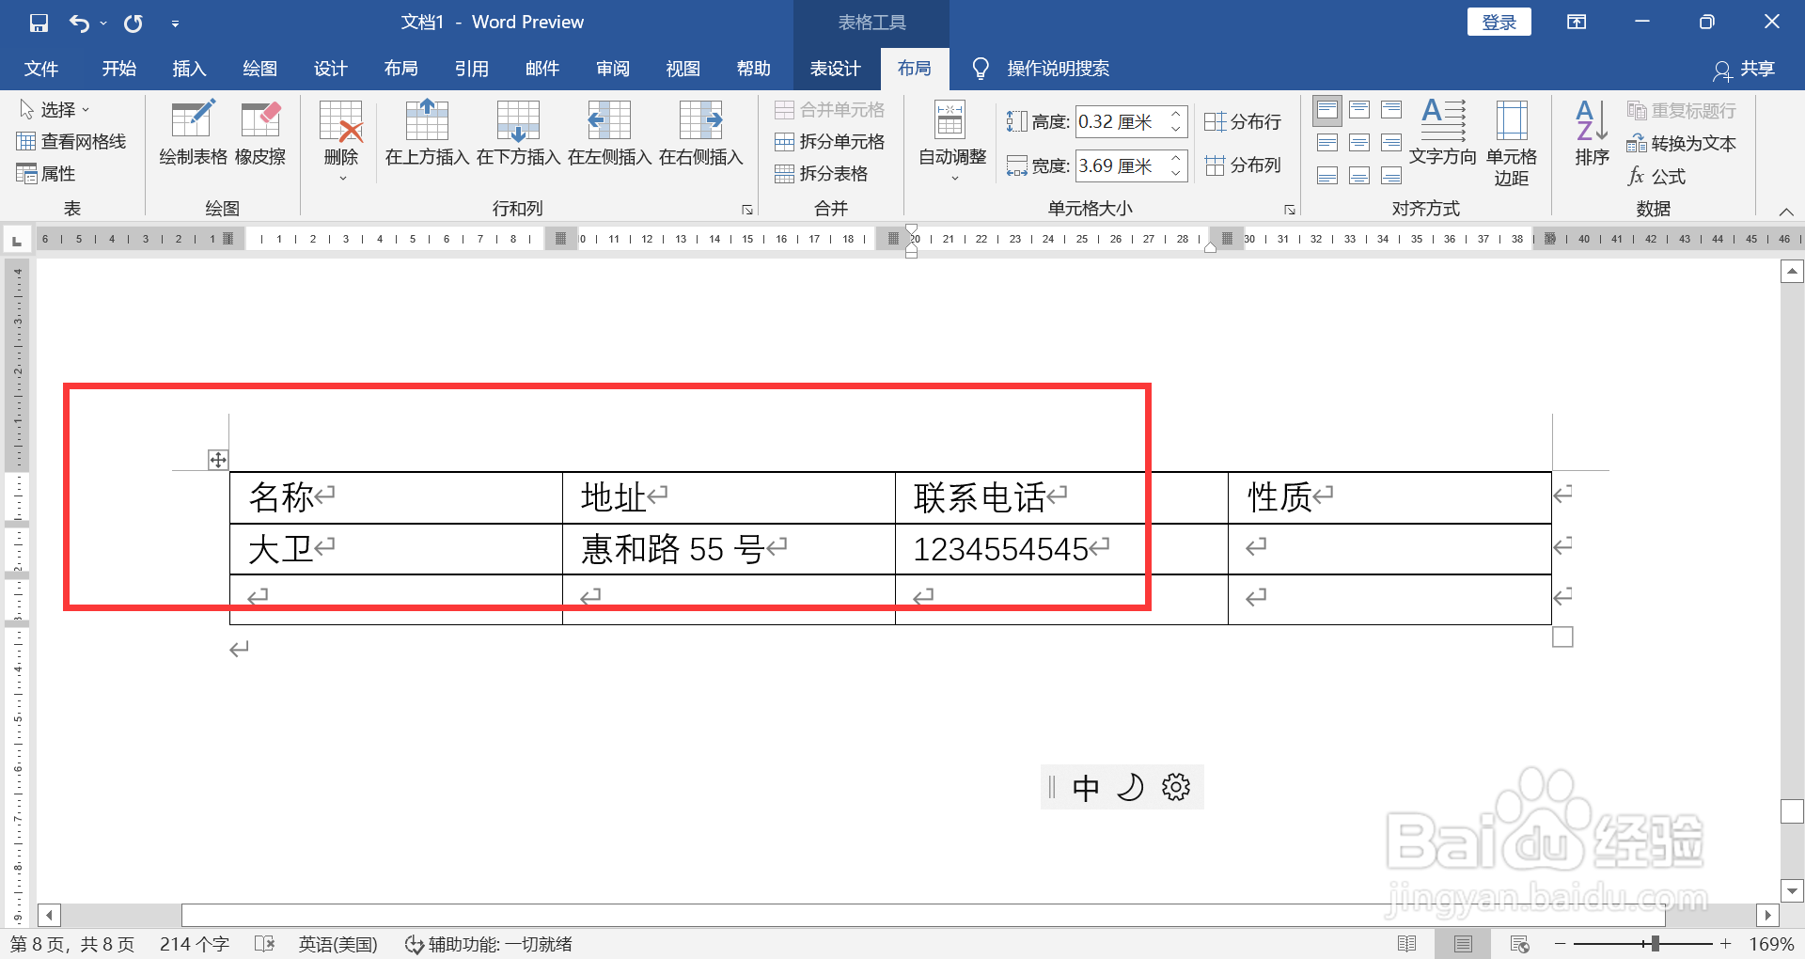Open the 删除 delete dropdown
Image resolution: width=1805 pixels, height=959 pixels.
point(340,141)
